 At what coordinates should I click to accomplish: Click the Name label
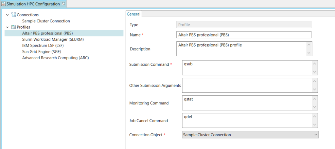(x=135, y=35)
